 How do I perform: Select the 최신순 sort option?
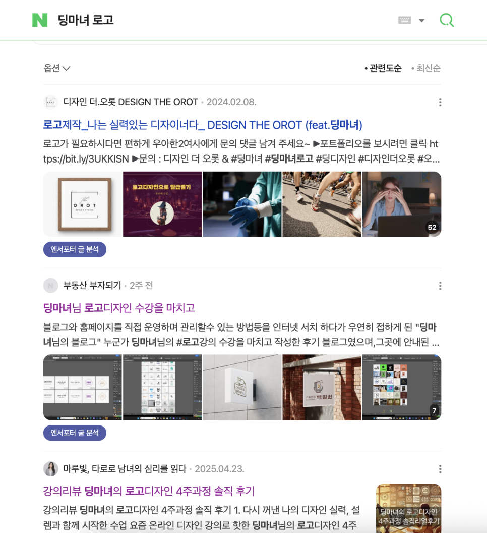click(x=426, y=68)
